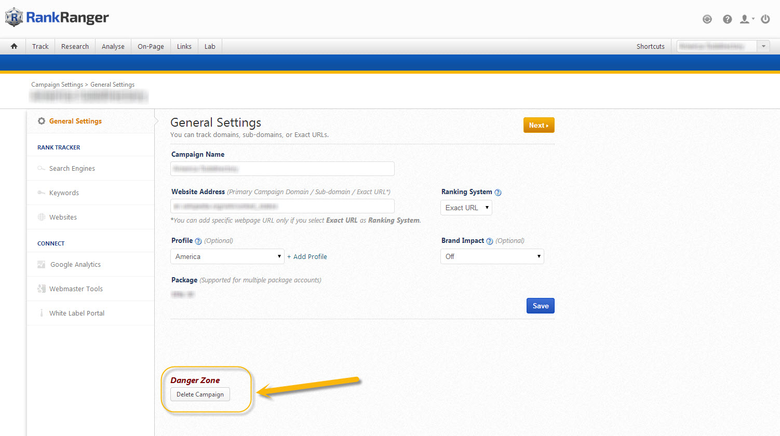
Task: Click the power logout icon
Action: [765, 19]
